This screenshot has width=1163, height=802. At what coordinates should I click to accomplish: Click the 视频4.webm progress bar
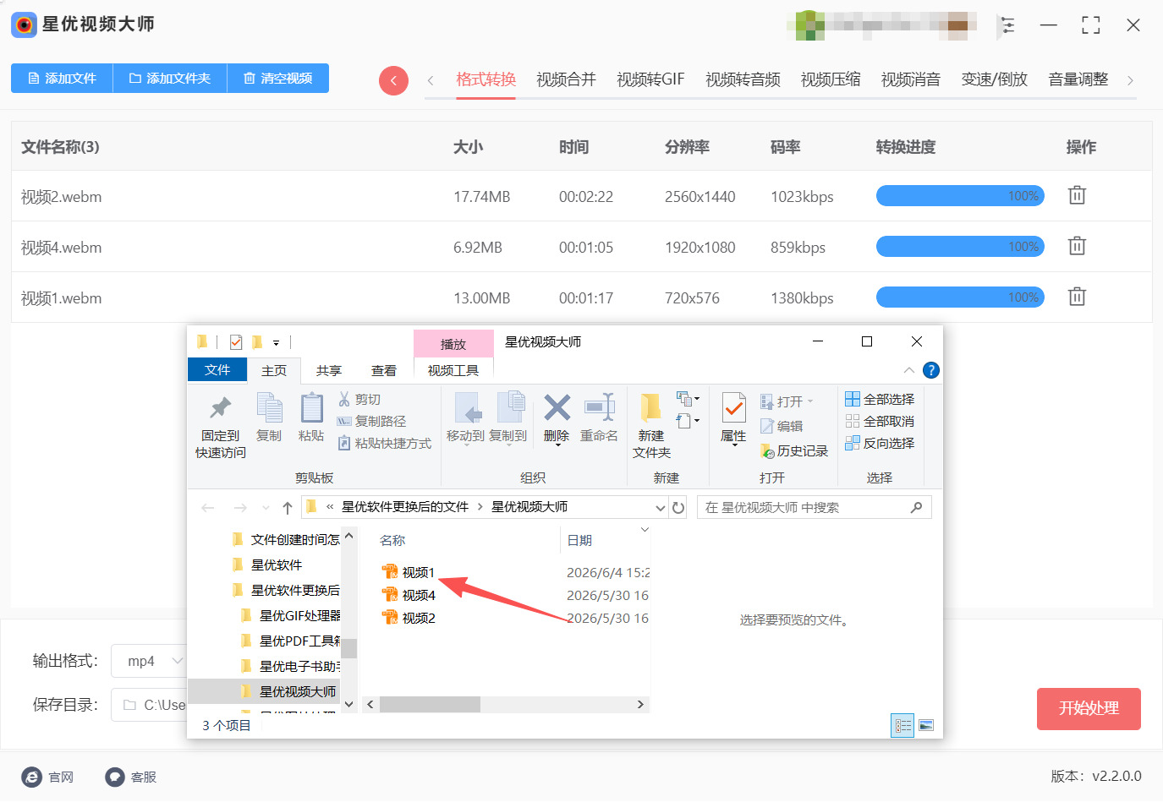960,246
